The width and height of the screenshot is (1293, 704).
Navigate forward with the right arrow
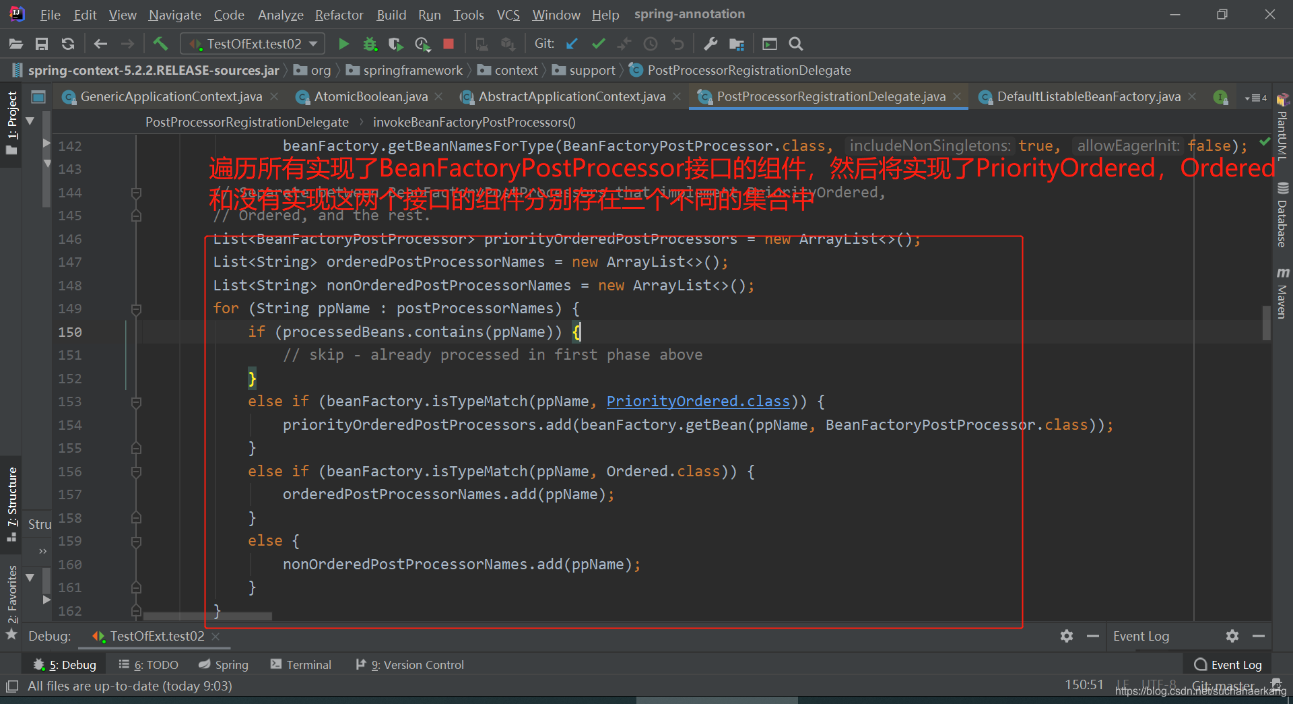tap(127, 44)
